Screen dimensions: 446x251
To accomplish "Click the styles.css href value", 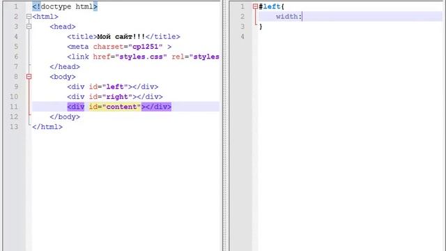I will [143, 56].
